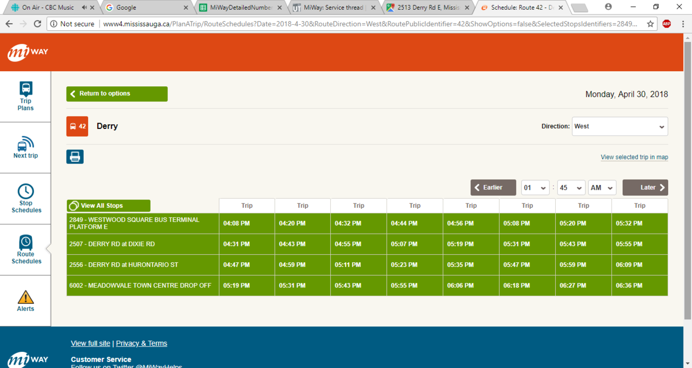
Task: Open the minutes dropdown showing 45
Action: (571, 187)
